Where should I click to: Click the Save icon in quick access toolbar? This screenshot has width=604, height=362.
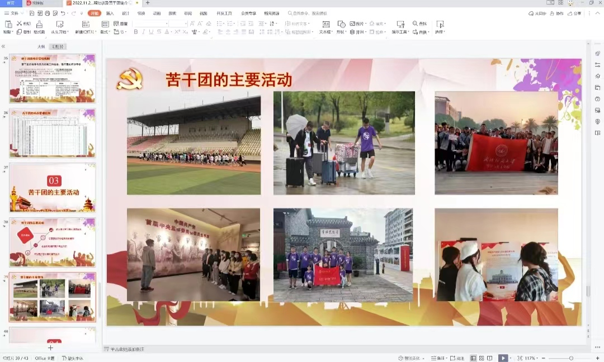[31, 13]
